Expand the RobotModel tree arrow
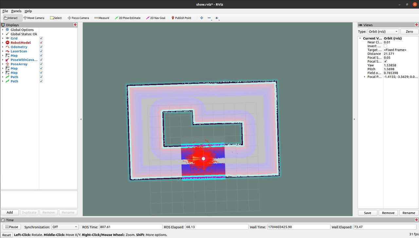The width and height of the screenshot is (419, 238). point(3,42)
